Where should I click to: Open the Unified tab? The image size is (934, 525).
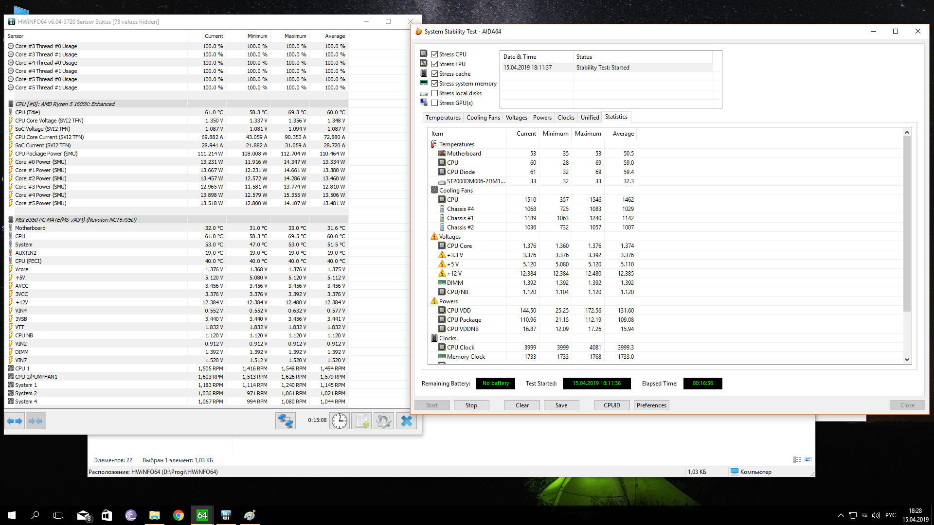[x=590, y=118]
